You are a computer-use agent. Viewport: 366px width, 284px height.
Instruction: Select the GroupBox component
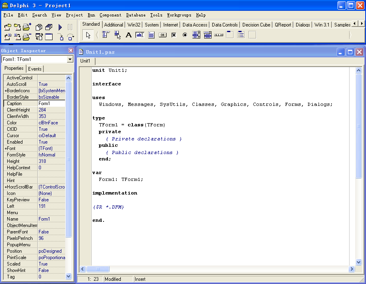(230, 35)
